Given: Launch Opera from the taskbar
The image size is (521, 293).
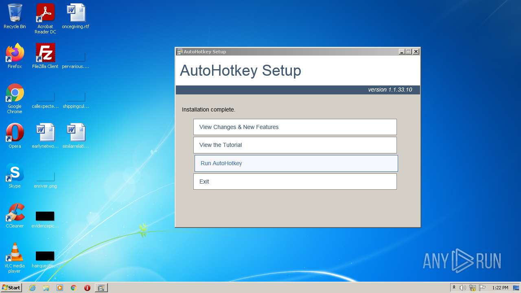Looking at the screenshot, I should [x=87, y=288].
